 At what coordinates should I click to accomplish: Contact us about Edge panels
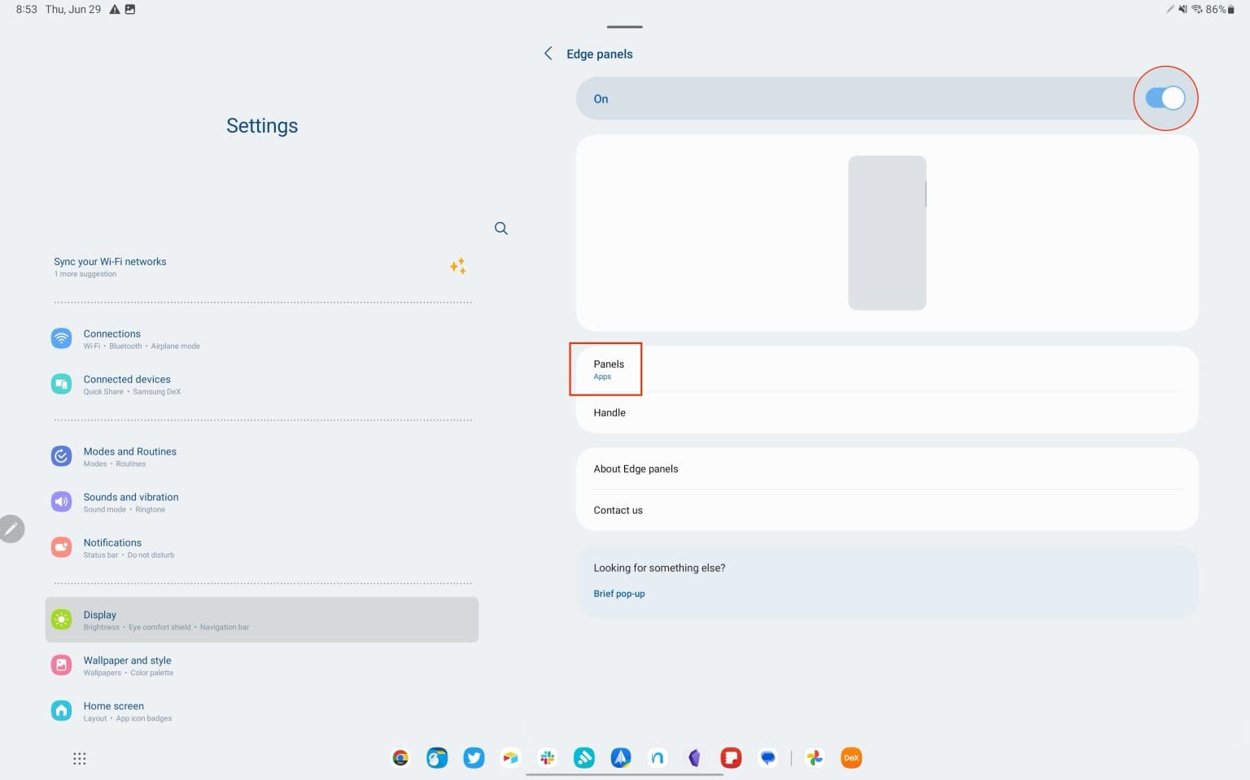pyautogui.click(x=618, y=510)
